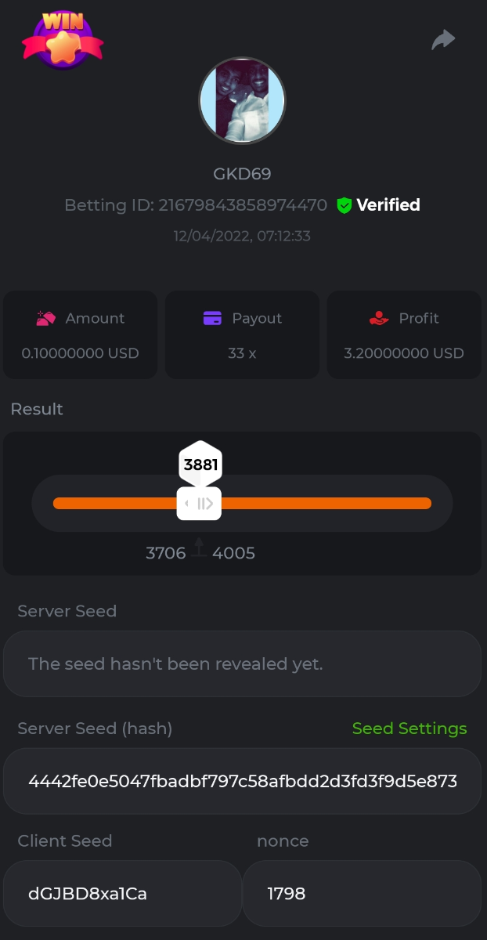487x940 pixels.
Task: Click the Amount coins icon
Action: pyautogui.click(x=46, y=318)
